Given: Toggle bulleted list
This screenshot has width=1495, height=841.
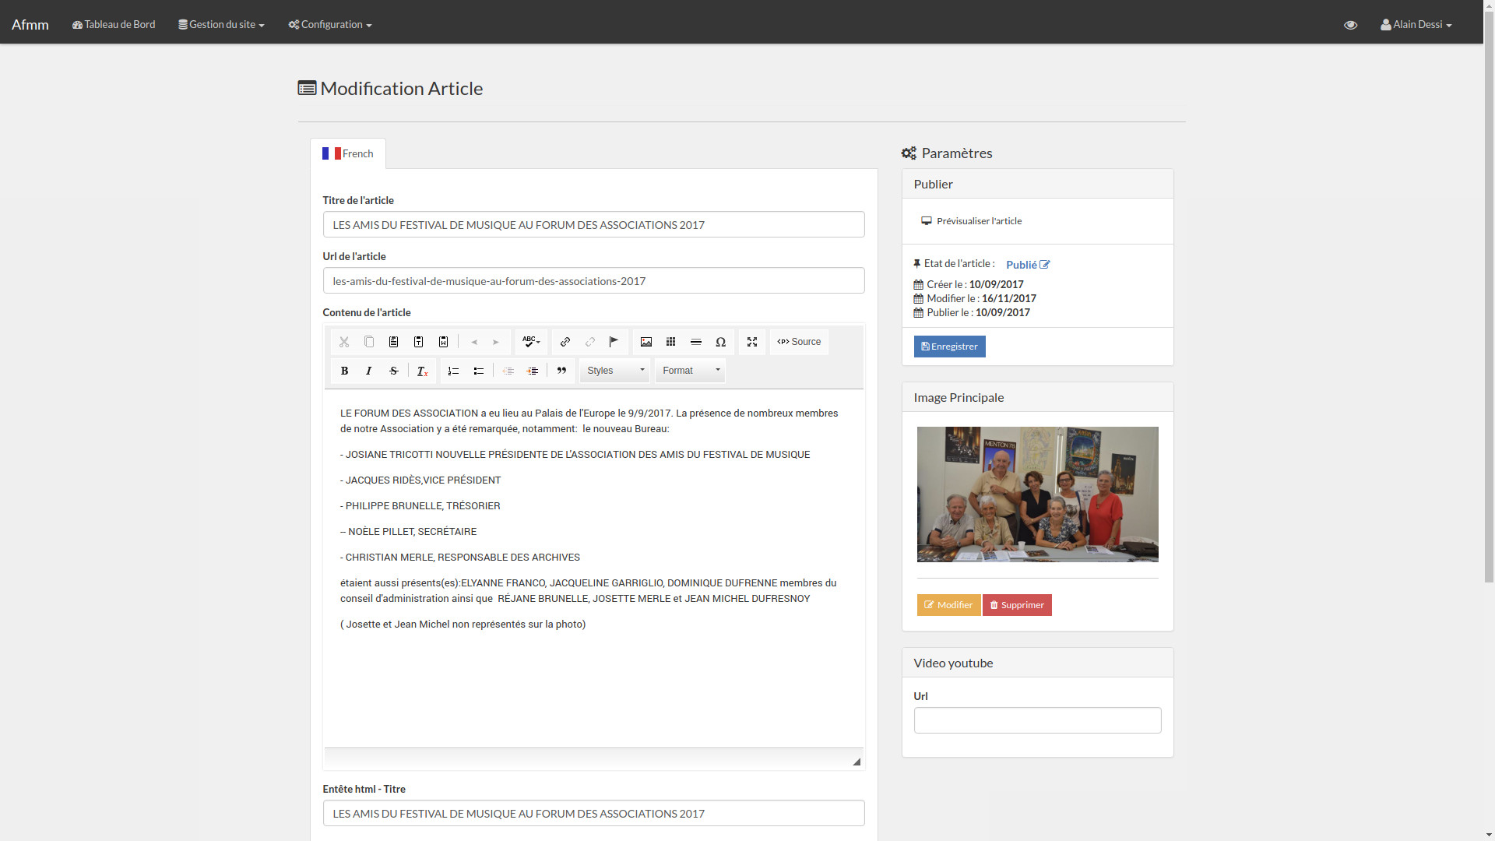Looking at the screenshot, I should [x=479, y=371].
